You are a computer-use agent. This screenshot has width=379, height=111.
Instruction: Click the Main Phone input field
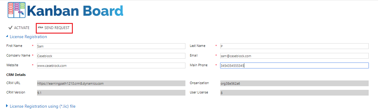[294, 66]
